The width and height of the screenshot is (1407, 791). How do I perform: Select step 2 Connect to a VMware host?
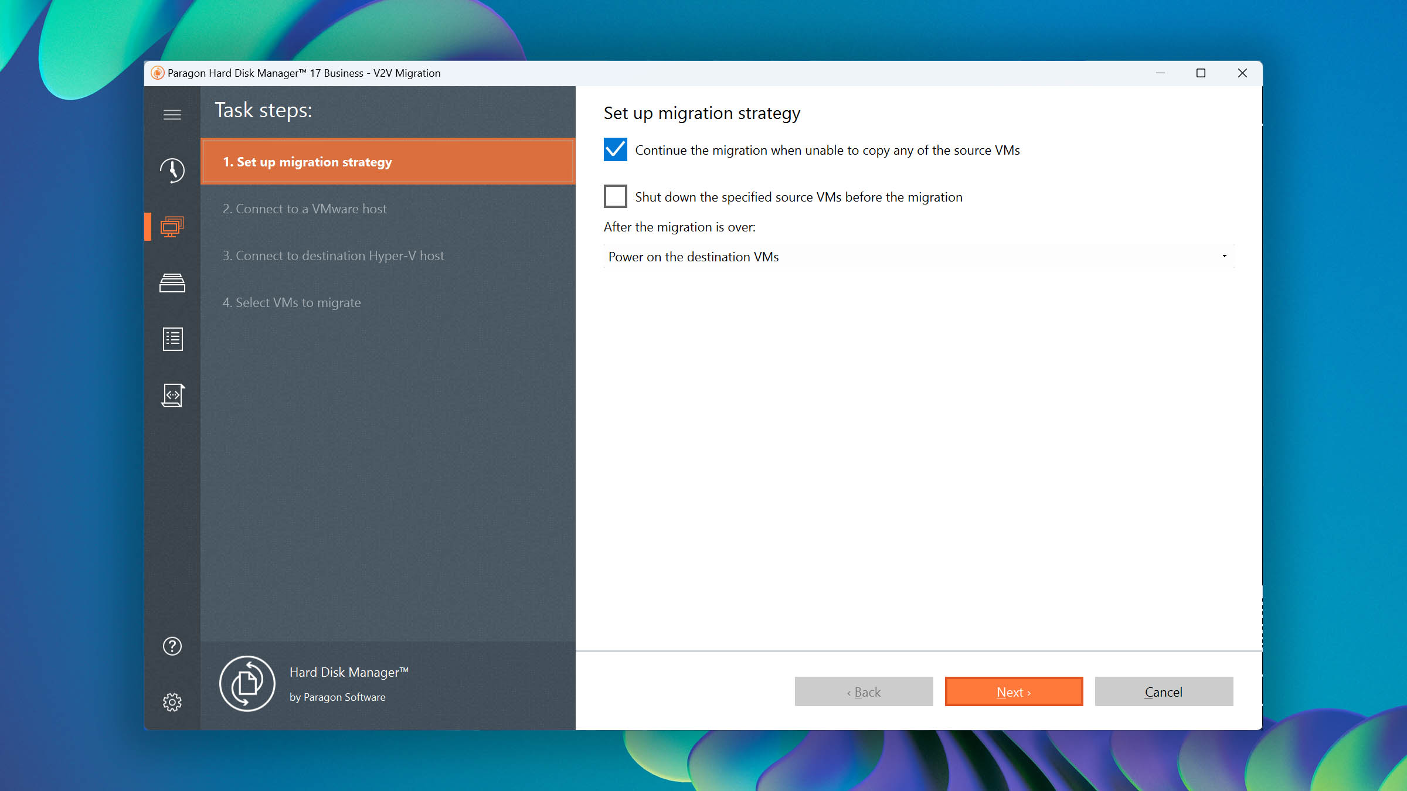coord(388,209)
